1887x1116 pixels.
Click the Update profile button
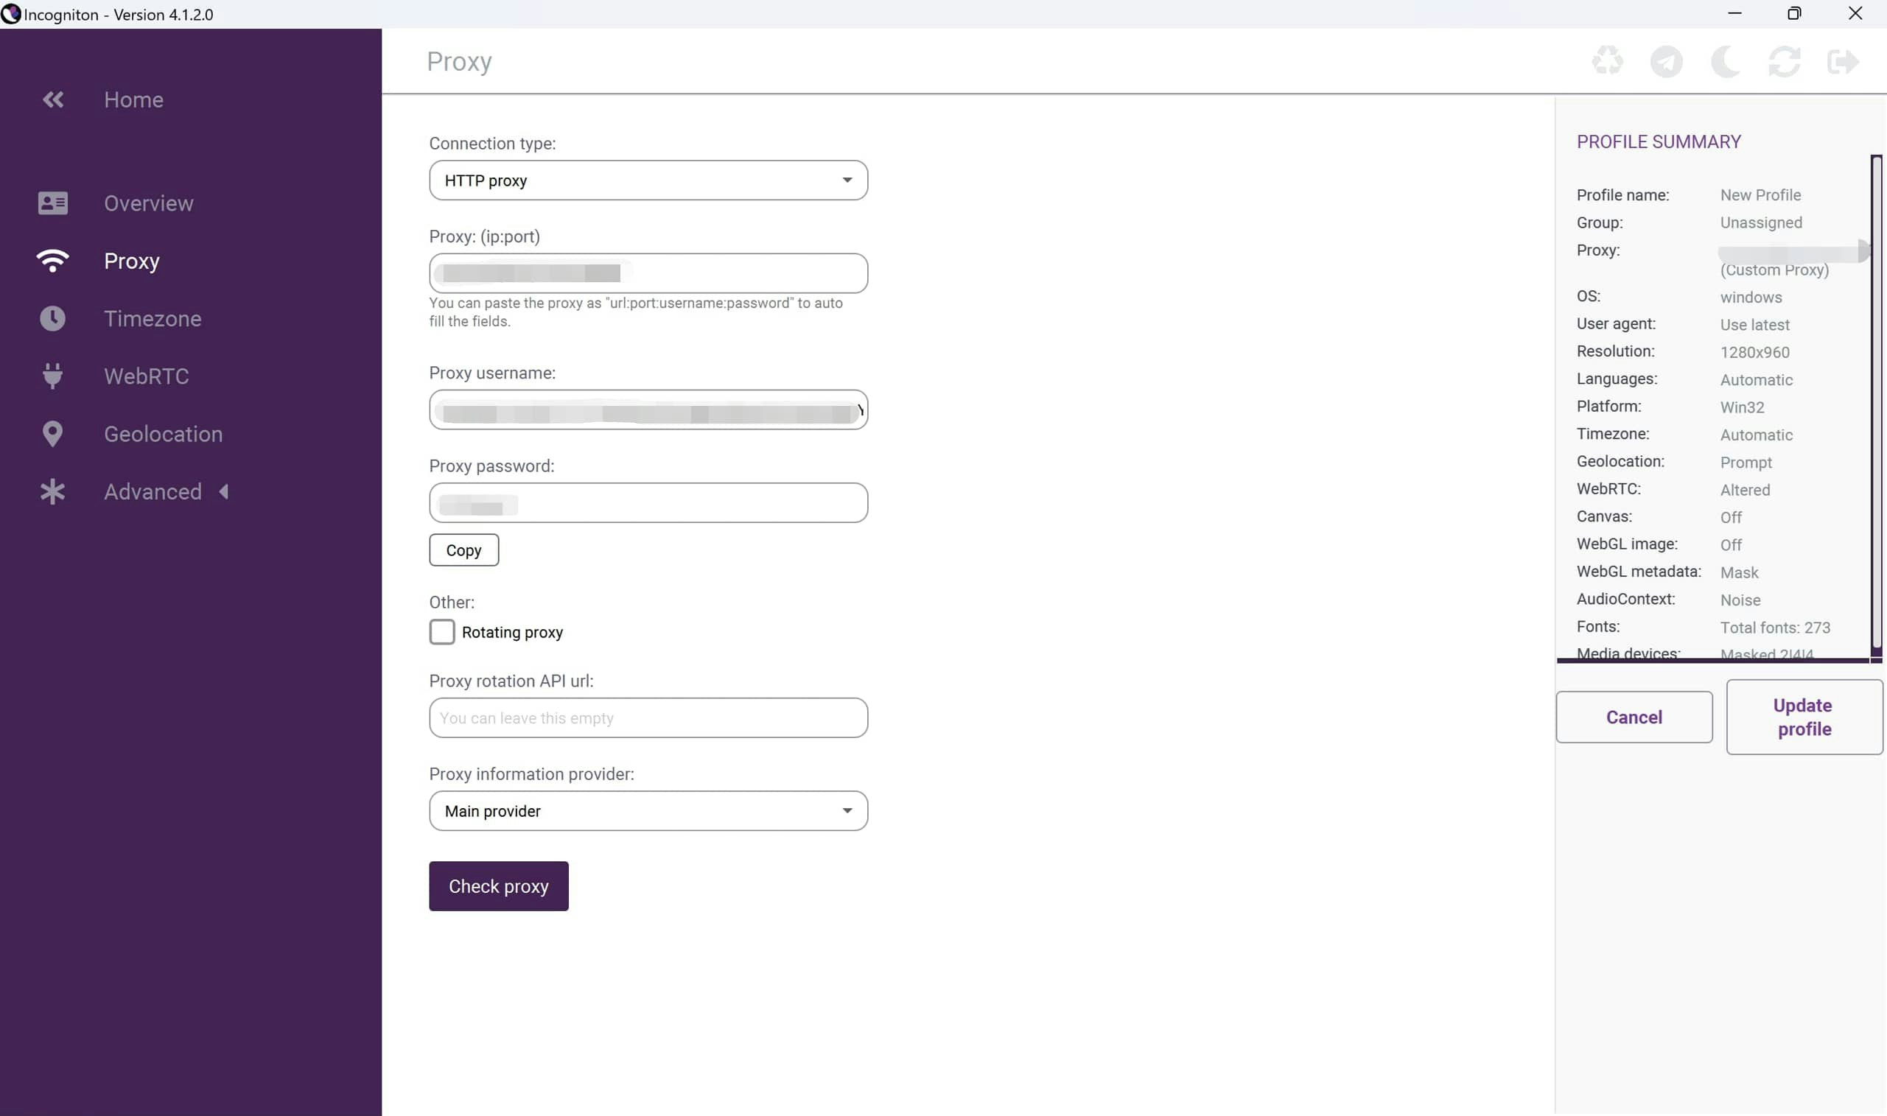(1804, 717)
